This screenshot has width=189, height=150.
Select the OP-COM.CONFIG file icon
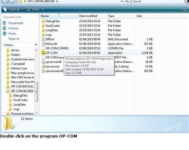pos(43,48)
